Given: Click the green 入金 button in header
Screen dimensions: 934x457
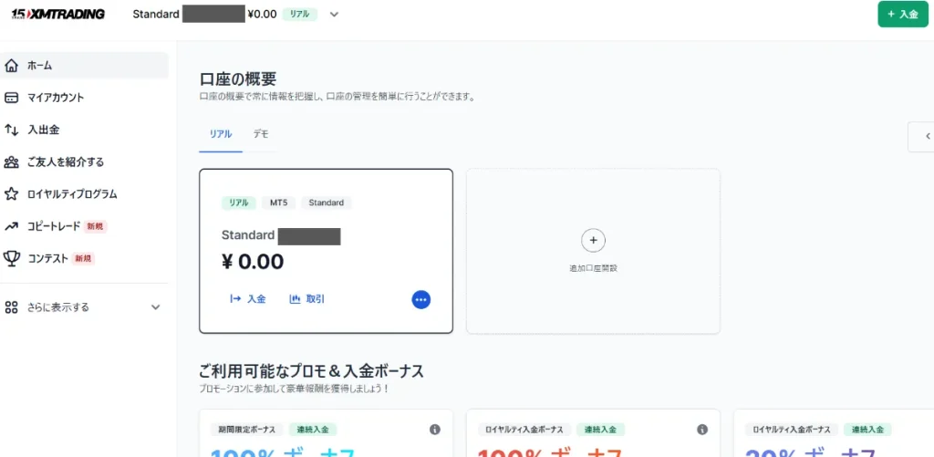Looking at the screenshot, I should pos(903,15).
